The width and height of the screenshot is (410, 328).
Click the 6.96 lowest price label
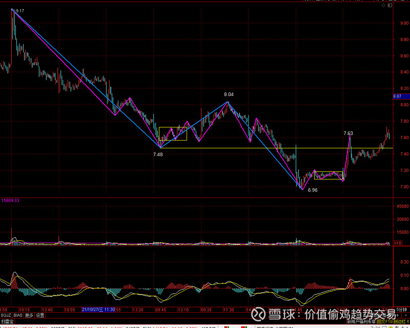[x=313, y=190]
